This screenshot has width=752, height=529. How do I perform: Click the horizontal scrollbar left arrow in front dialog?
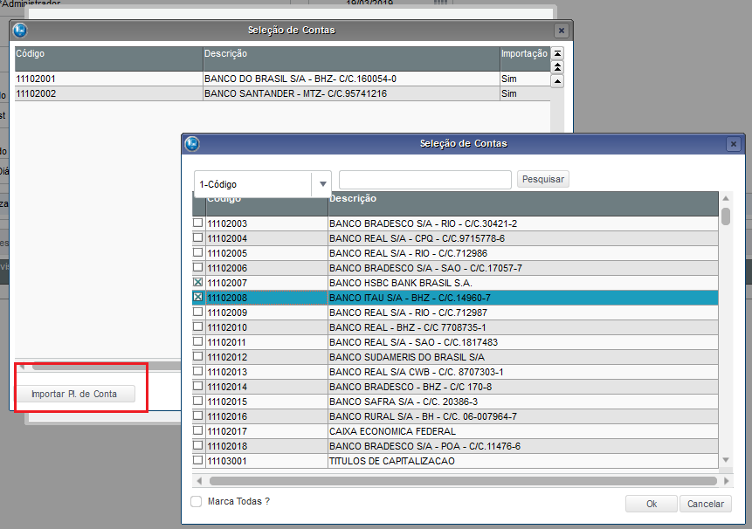coord(199,481)
